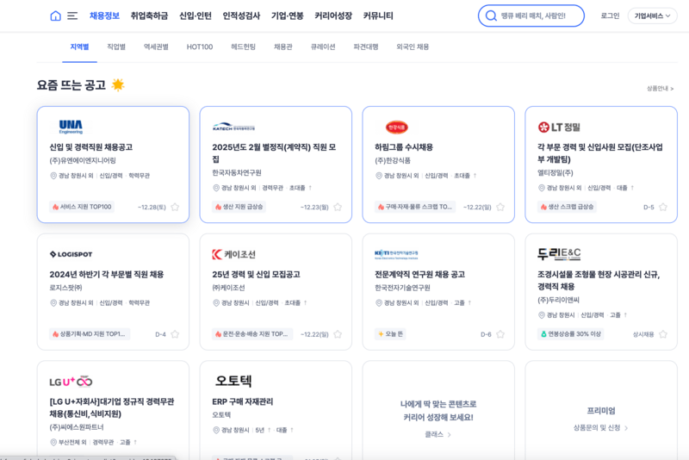Favorite the 로지스팟 posting star
The image size is (689, 460).
coord(175,334)
